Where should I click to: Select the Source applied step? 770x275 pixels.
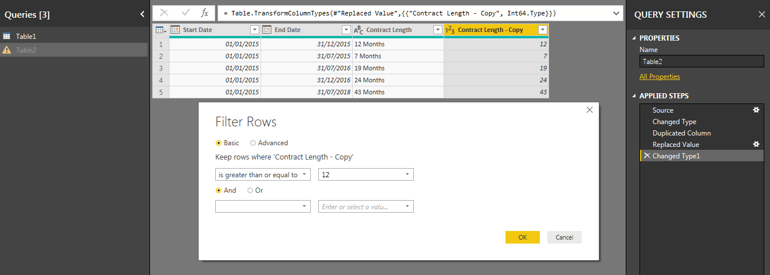[701, 110]
